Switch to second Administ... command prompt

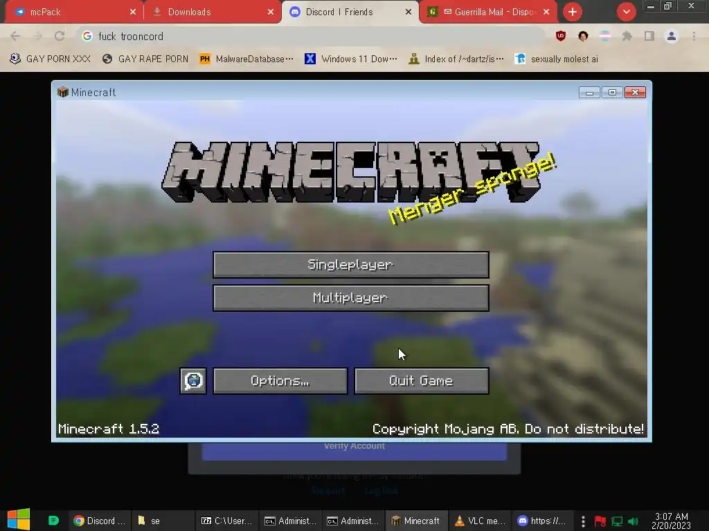pyautogui.click(x=352, y=521)
